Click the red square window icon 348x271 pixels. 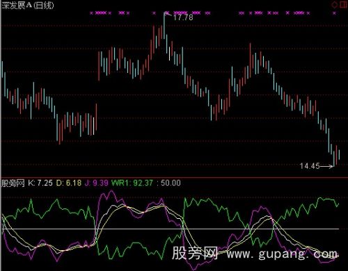click(343, 5)
